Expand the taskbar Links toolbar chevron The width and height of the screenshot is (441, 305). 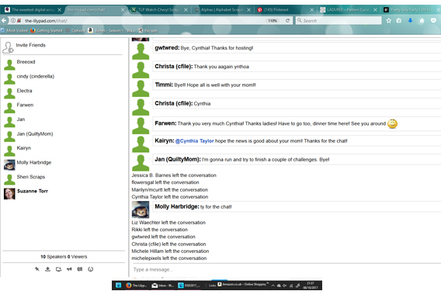pos(268,283)
